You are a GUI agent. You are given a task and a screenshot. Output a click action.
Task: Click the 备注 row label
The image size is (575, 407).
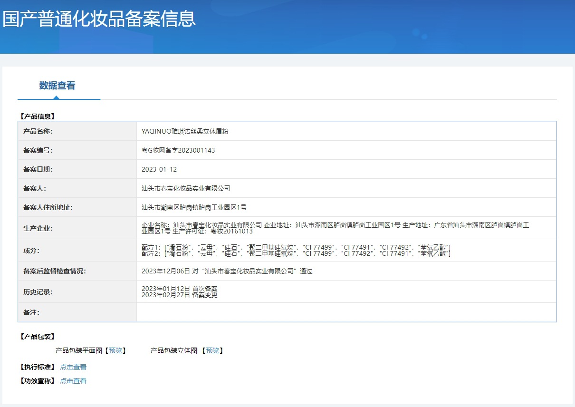pos(31,312)
